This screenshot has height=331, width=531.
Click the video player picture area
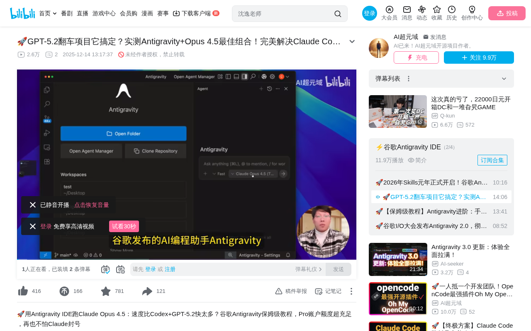[187, 165]
